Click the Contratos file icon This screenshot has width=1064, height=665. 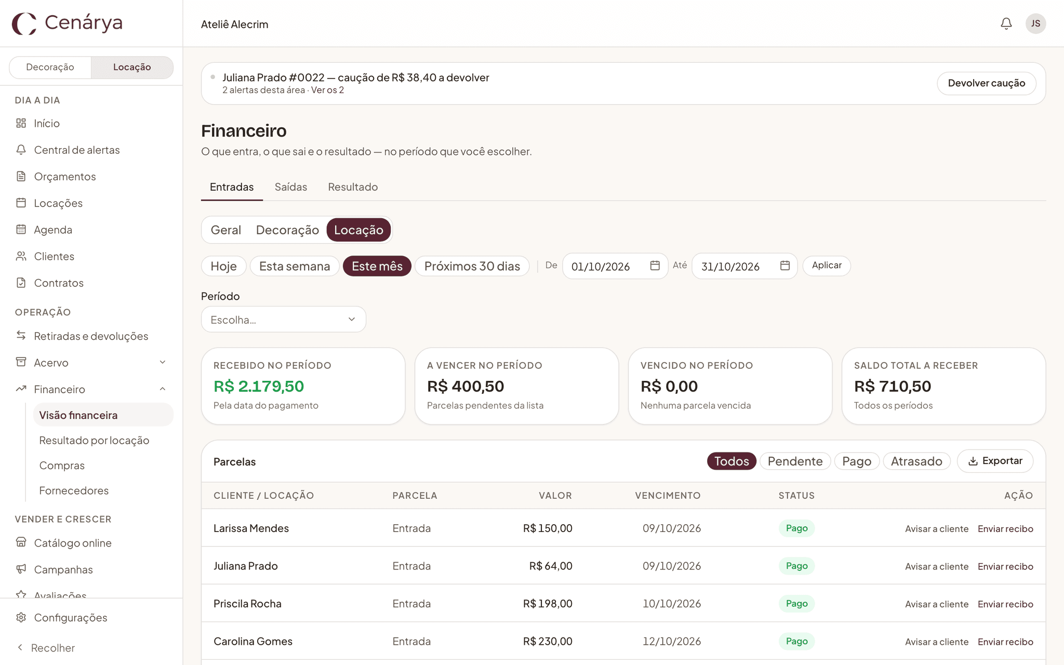point(21,283)
